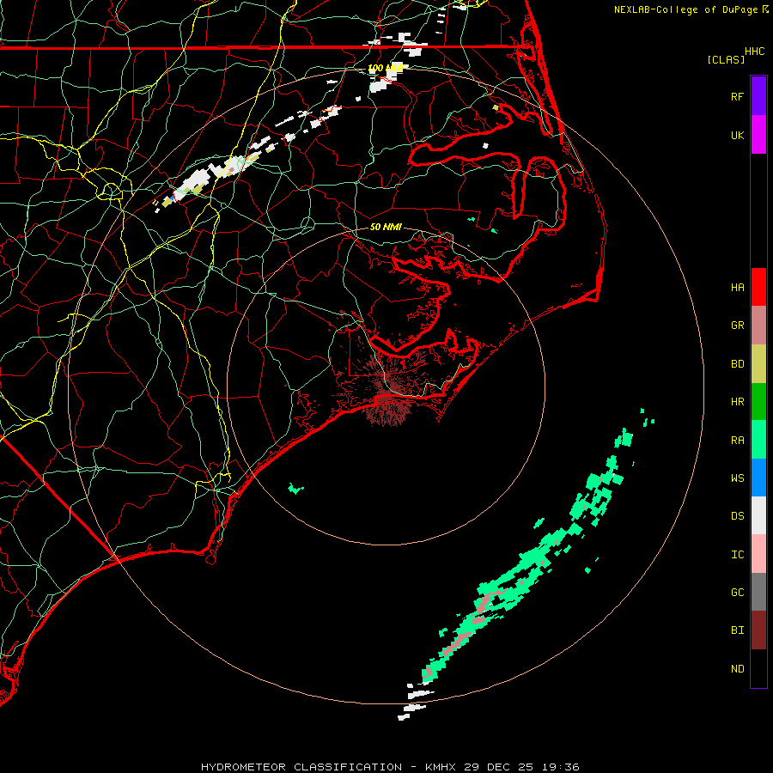Click the GR legend label

pyautogui.click(x=737, y=326)
